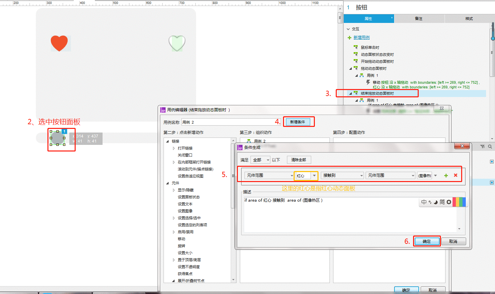Viewport: 495px width, 294px height.
Task: Expand the 启用/禁用 actions
Action: (x=174, y=232)
